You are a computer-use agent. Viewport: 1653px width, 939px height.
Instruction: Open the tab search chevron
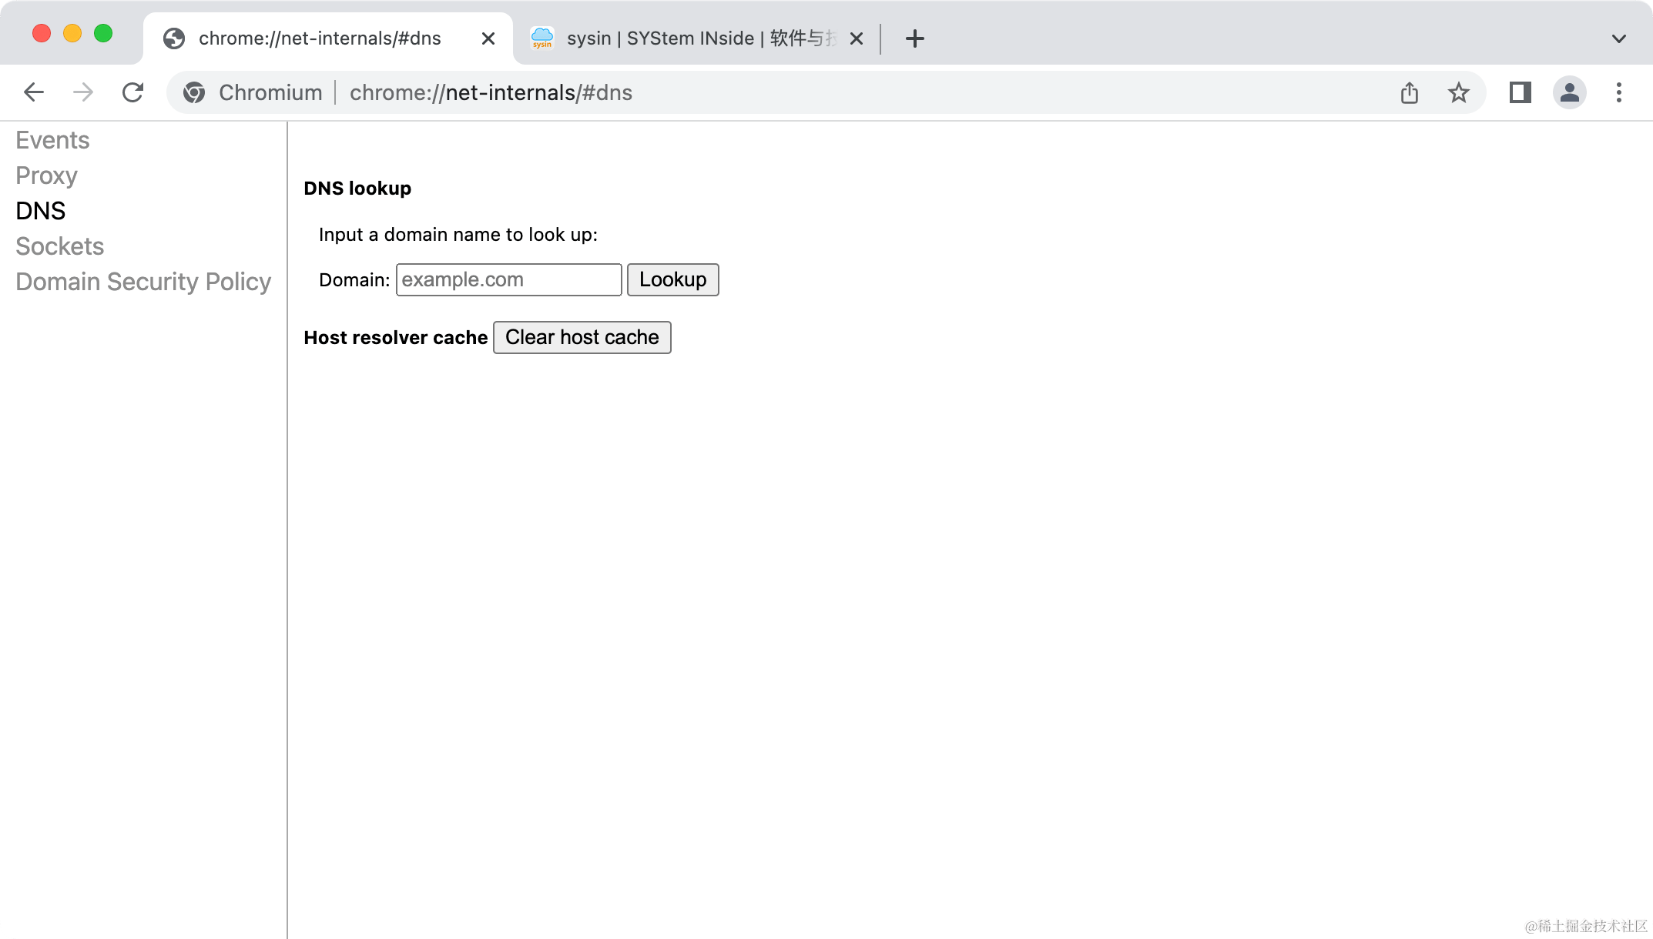(1618, 38)
